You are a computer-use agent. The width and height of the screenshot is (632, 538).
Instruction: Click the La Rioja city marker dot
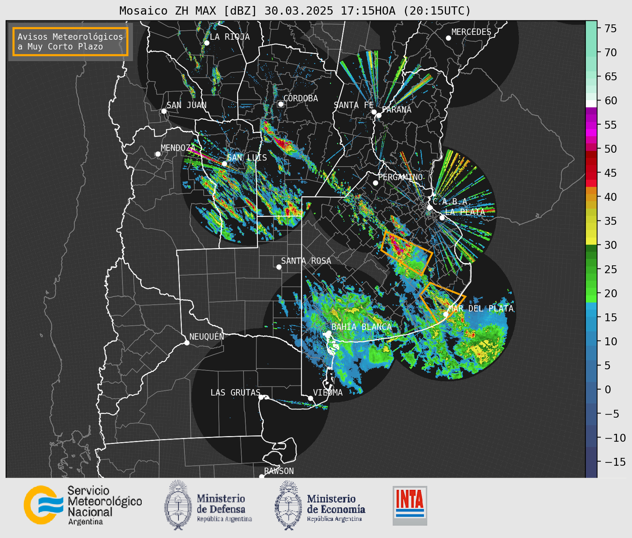click(x=206, y=43)
